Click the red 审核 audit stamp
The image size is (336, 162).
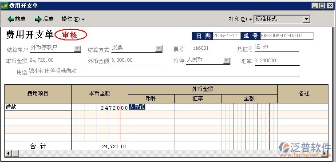pyautogui.click(x=71, y=35)
